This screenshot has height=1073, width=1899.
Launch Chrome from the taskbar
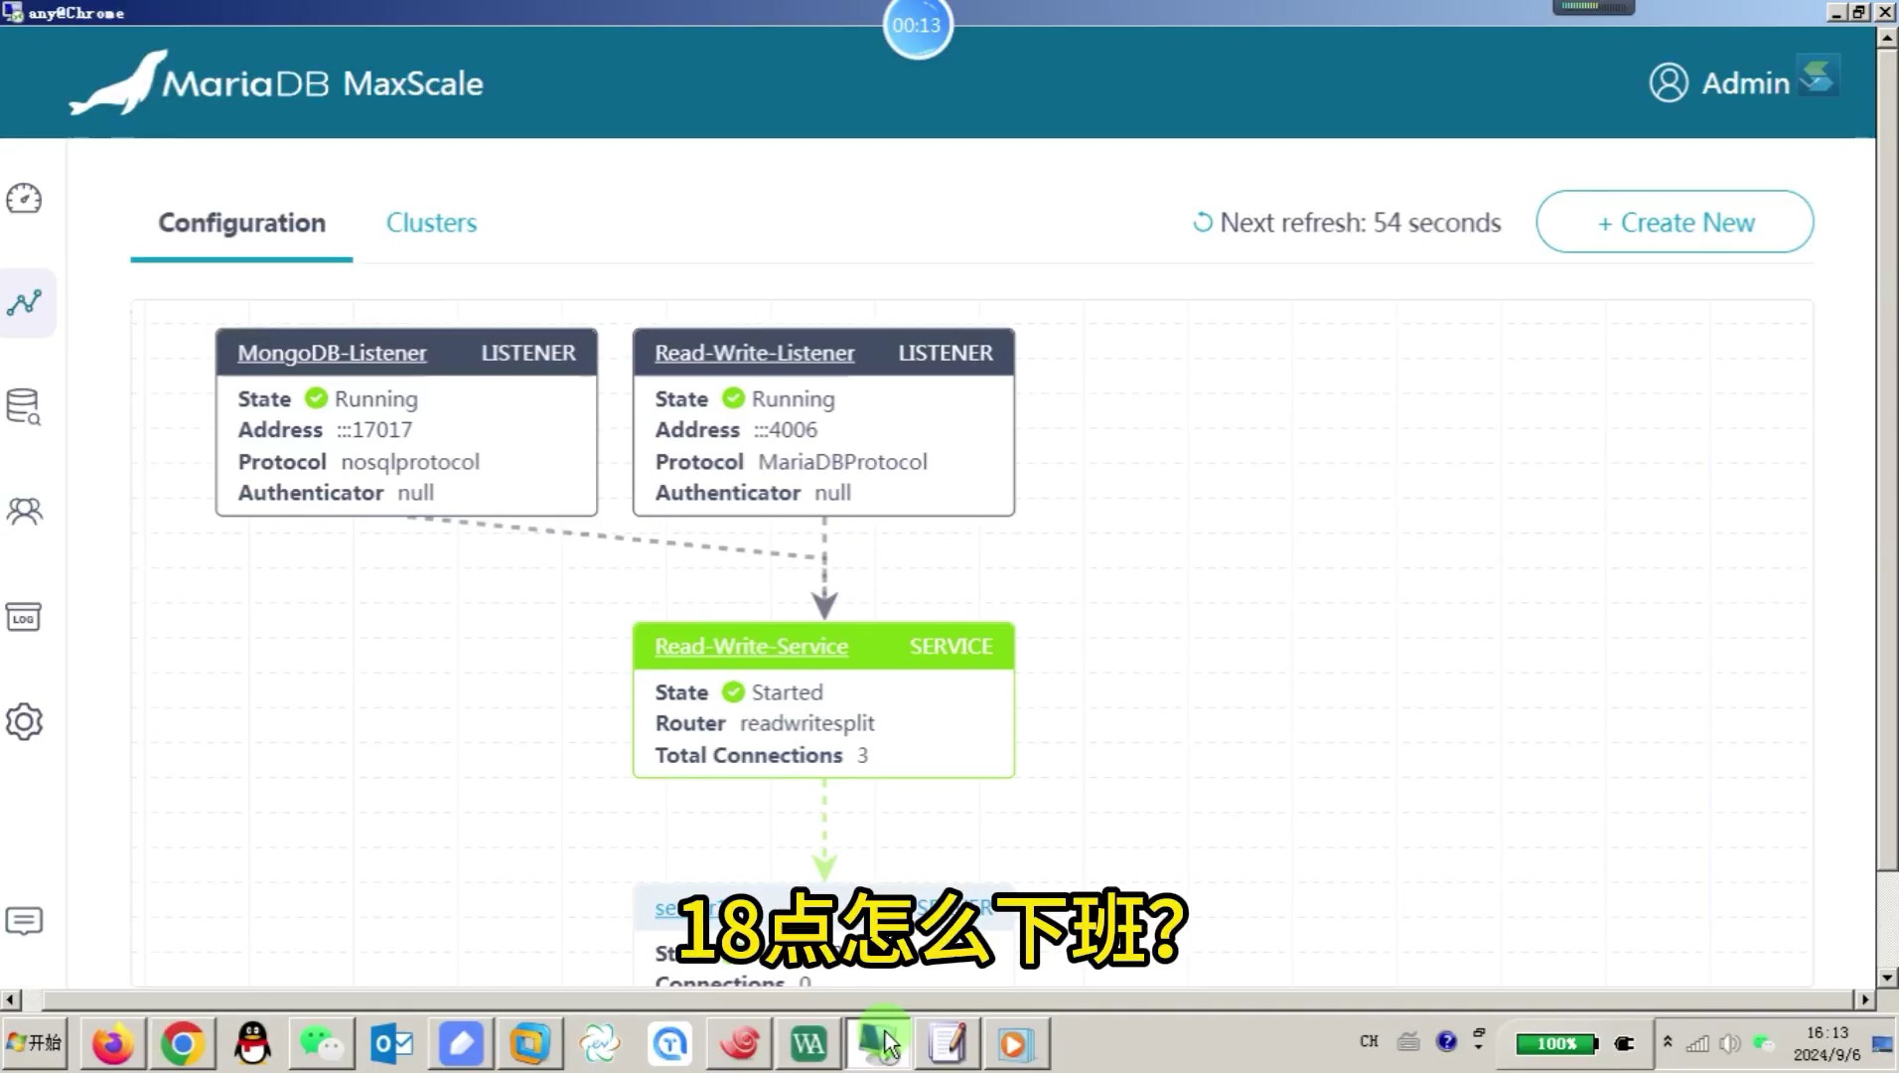pos(182,1043)
